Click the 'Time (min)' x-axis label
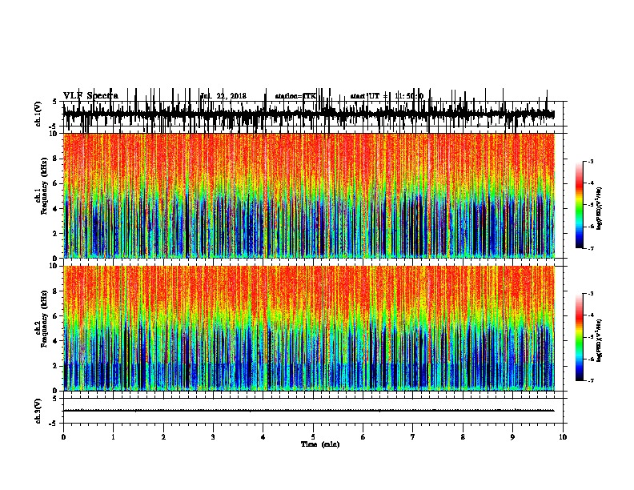The image size is (634, 490). click(320, 444)
